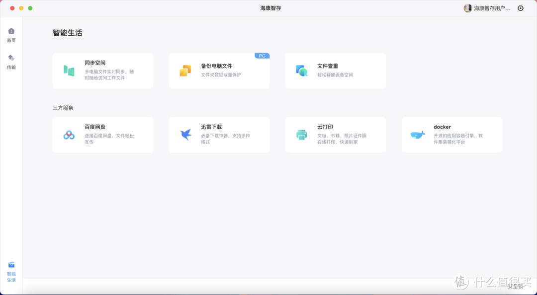The width and height of the screenshot is (537, 295).
Task: Open the 备份电脑文件 service card
Action: (x=219, y=71)
